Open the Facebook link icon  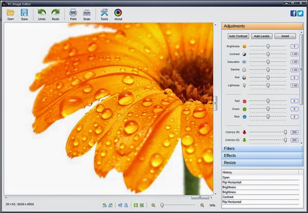coord(293,13)
